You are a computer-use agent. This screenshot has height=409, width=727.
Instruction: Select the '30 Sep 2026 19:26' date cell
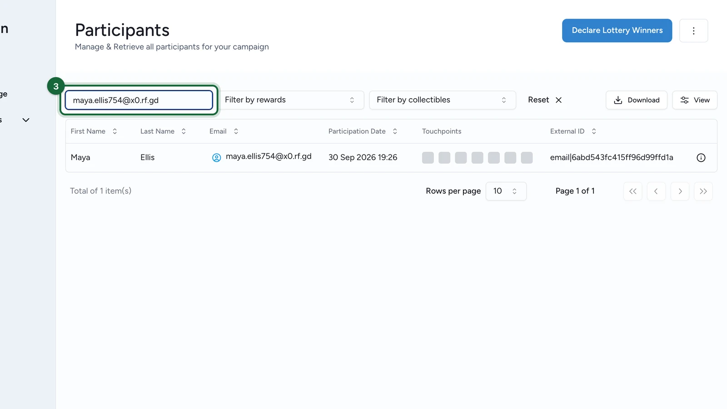363,158
